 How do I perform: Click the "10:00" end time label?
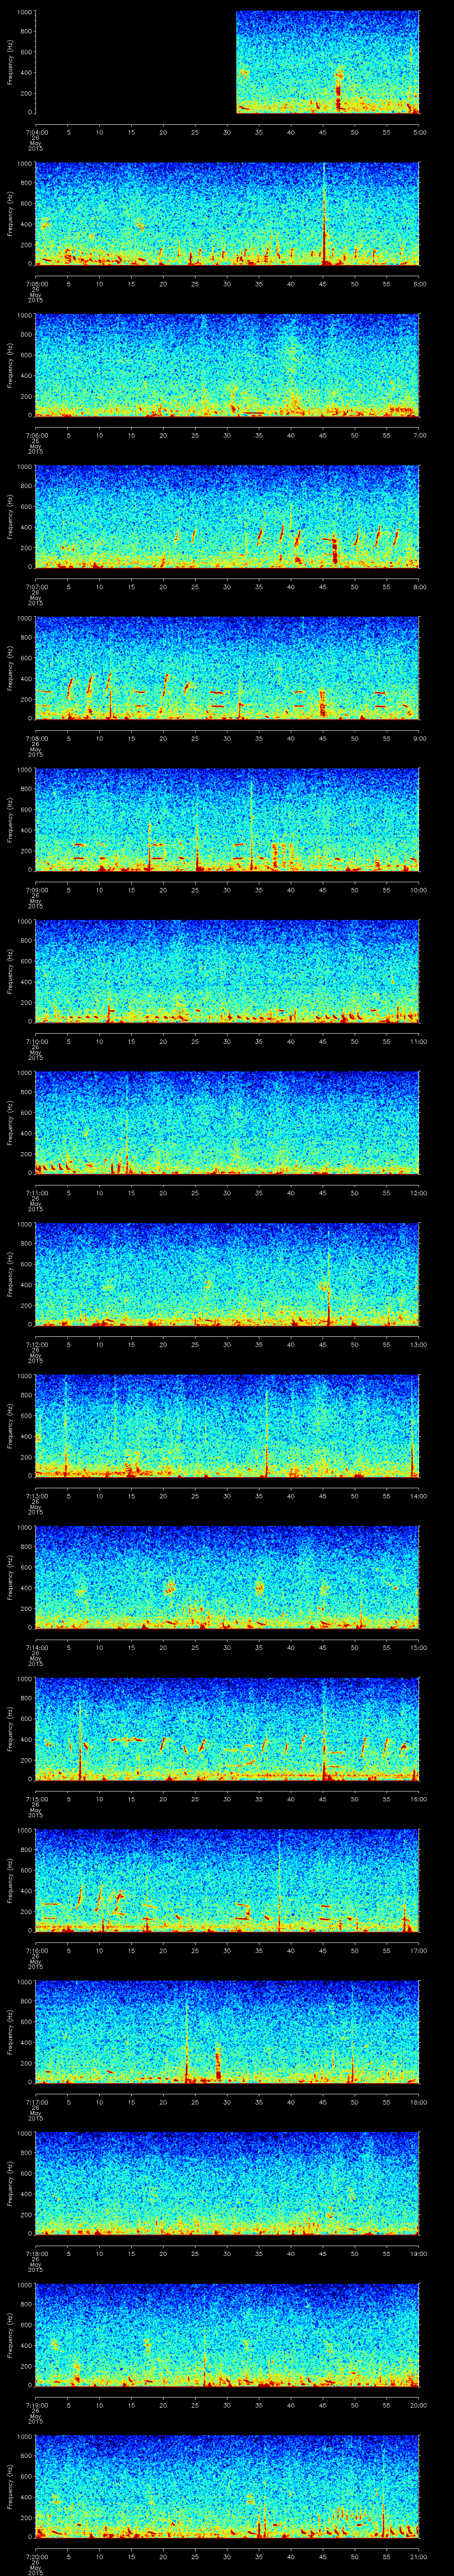(419, 890)
